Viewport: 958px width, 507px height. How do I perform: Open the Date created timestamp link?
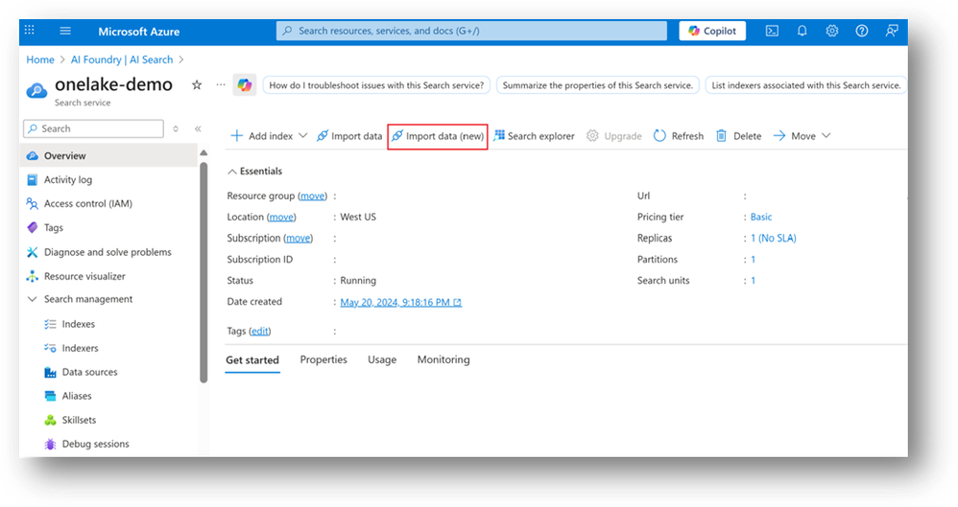401,302
